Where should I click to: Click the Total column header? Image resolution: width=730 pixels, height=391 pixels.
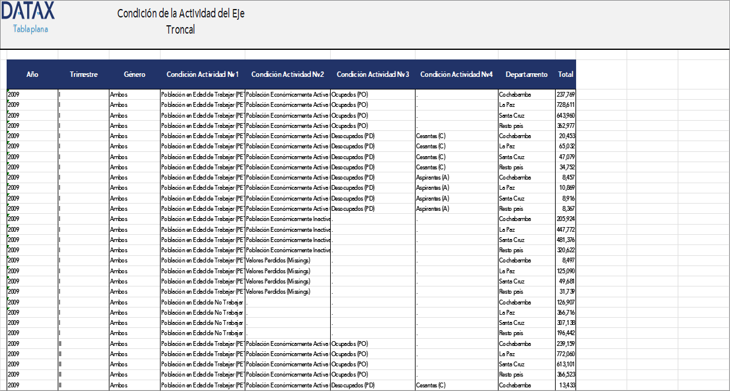click(x=566, y=74)
